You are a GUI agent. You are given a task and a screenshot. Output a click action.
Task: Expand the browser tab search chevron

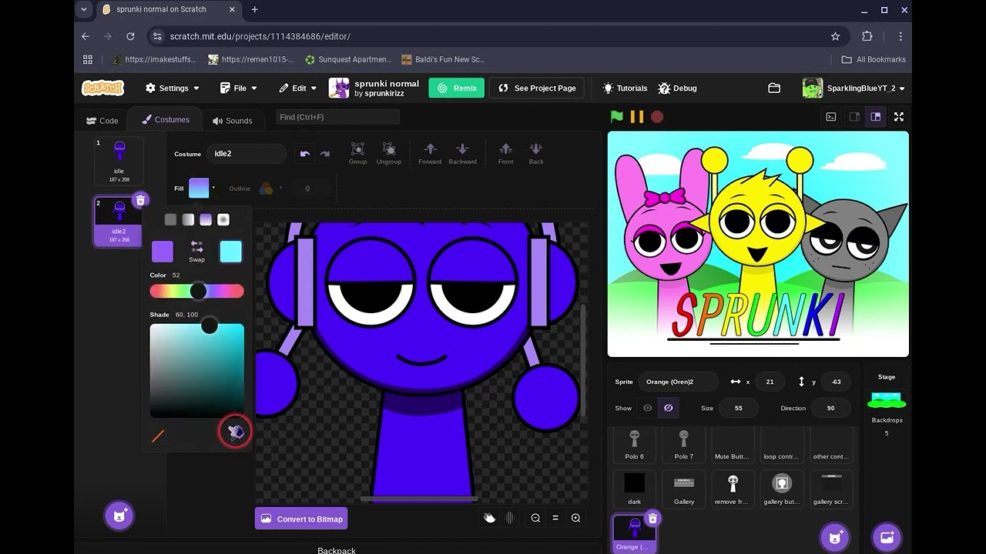(x=84, y=9)
